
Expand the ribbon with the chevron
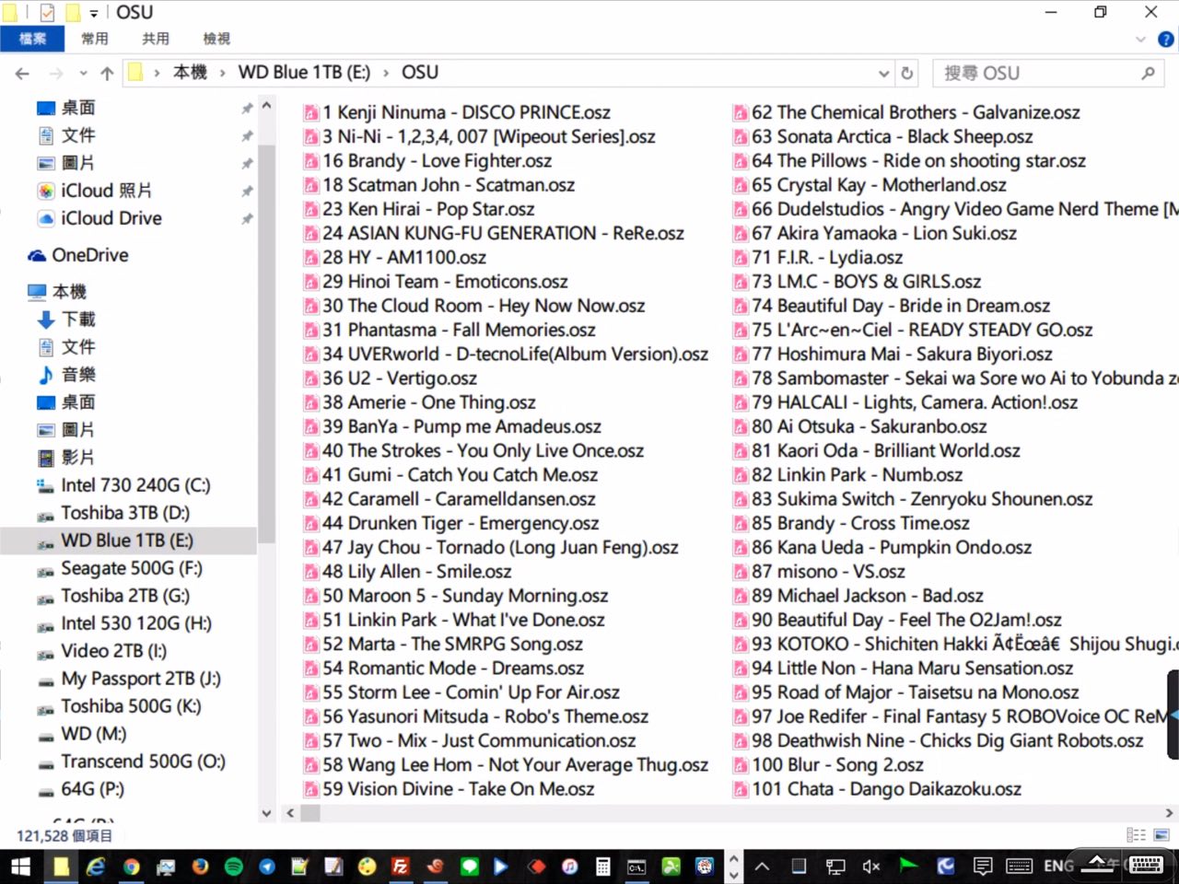[1140, 40]
